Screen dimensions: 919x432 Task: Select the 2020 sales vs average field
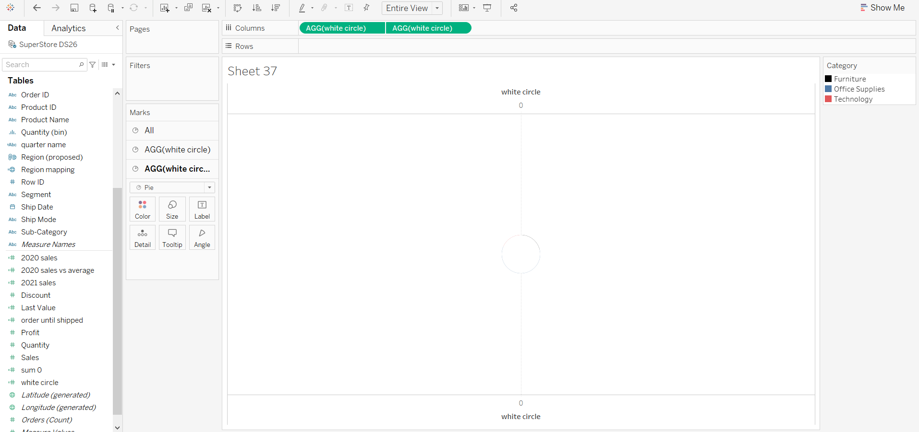[x=58, y=270]
